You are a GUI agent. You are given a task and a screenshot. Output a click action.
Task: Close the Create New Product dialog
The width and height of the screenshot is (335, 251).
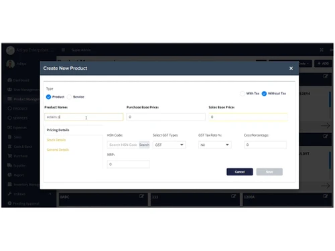click(291, 68)
